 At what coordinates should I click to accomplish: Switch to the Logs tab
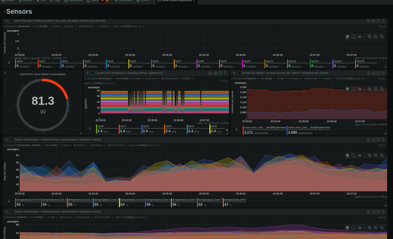[55, 1]
